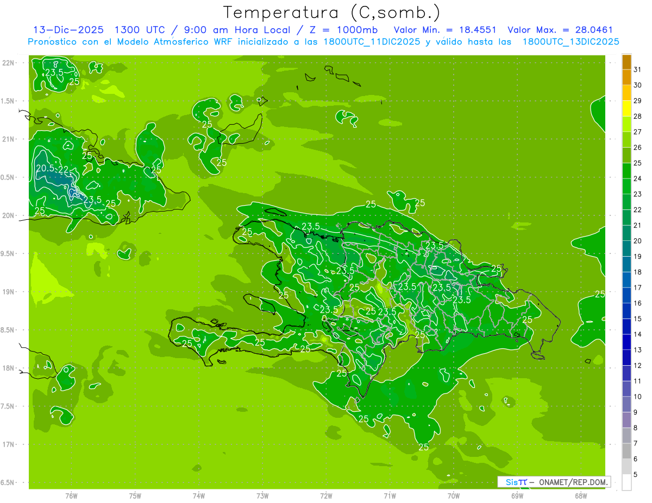Click the "69W" longitude axis label

[517, 495]
